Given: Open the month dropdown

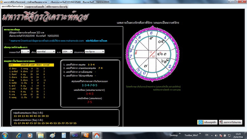Looking at the screenshot, I should [46, 52].
